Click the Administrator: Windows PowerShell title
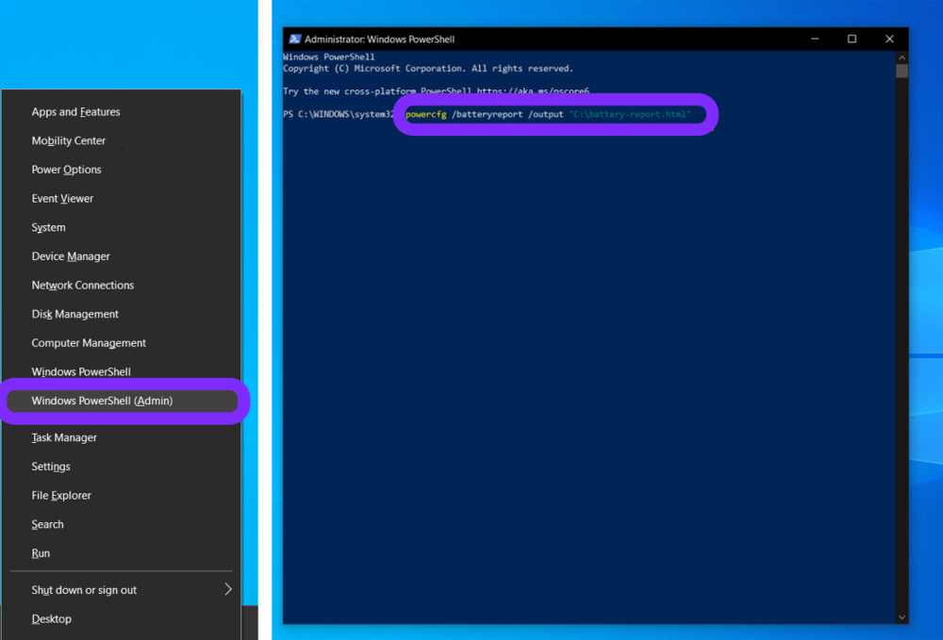Screen dimensions: 943x640 [379, 39]
